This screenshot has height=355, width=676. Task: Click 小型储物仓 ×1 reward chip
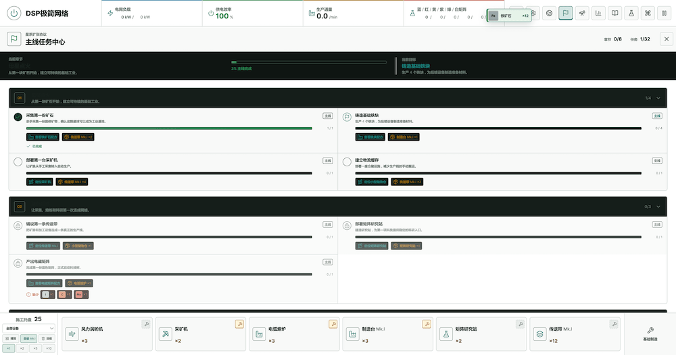(x=78, y=245)
